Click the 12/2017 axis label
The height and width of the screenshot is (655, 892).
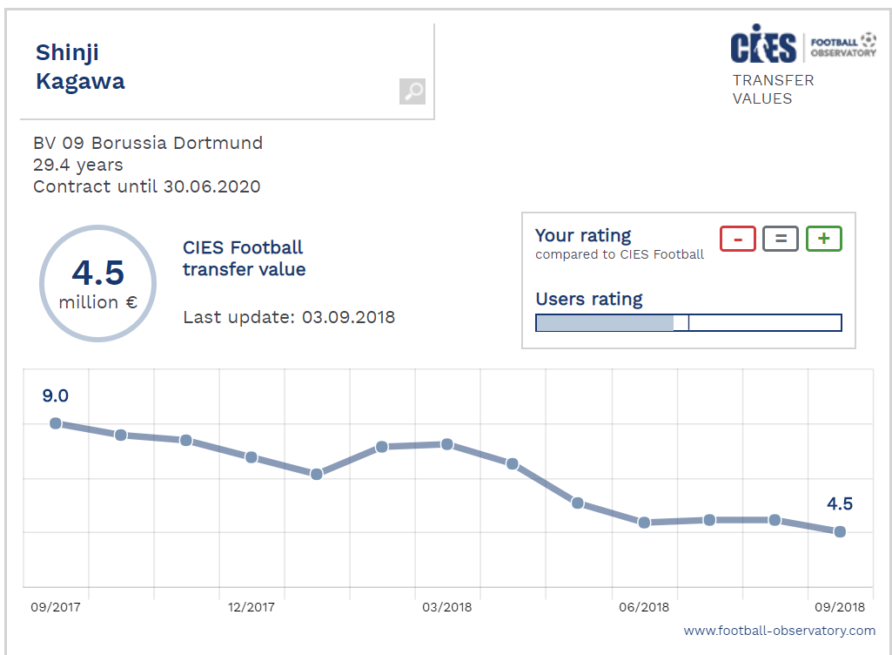(252, 607)
